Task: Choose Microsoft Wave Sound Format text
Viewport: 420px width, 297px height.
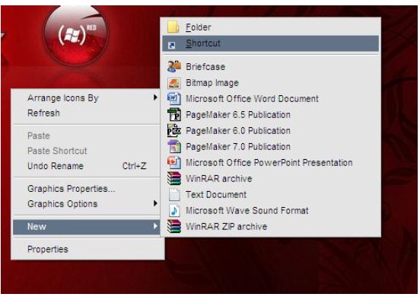Action: click(x=247, y=211)
